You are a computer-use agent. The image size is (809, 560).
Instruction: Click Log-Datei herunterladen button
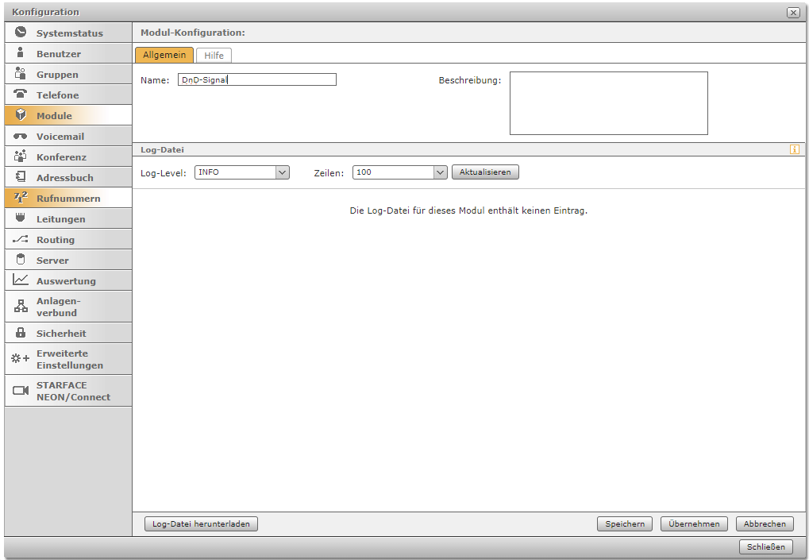tap(202, 524)
